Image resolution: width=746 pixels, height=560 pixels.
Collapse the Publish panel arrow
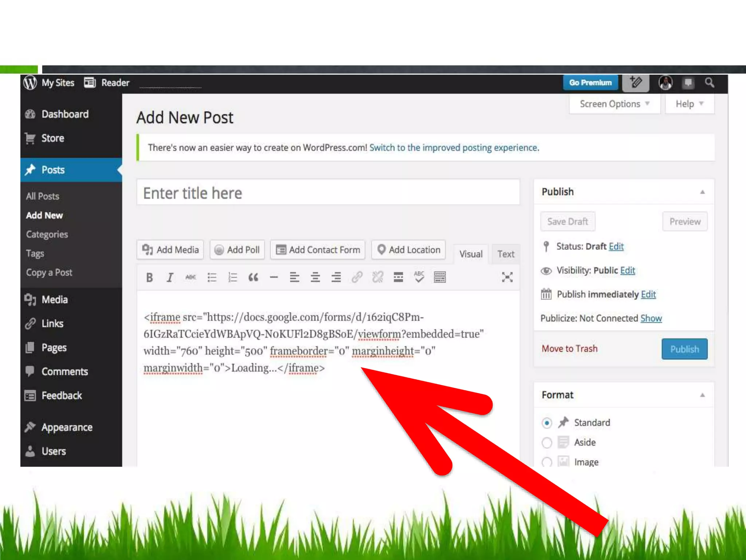702,192
